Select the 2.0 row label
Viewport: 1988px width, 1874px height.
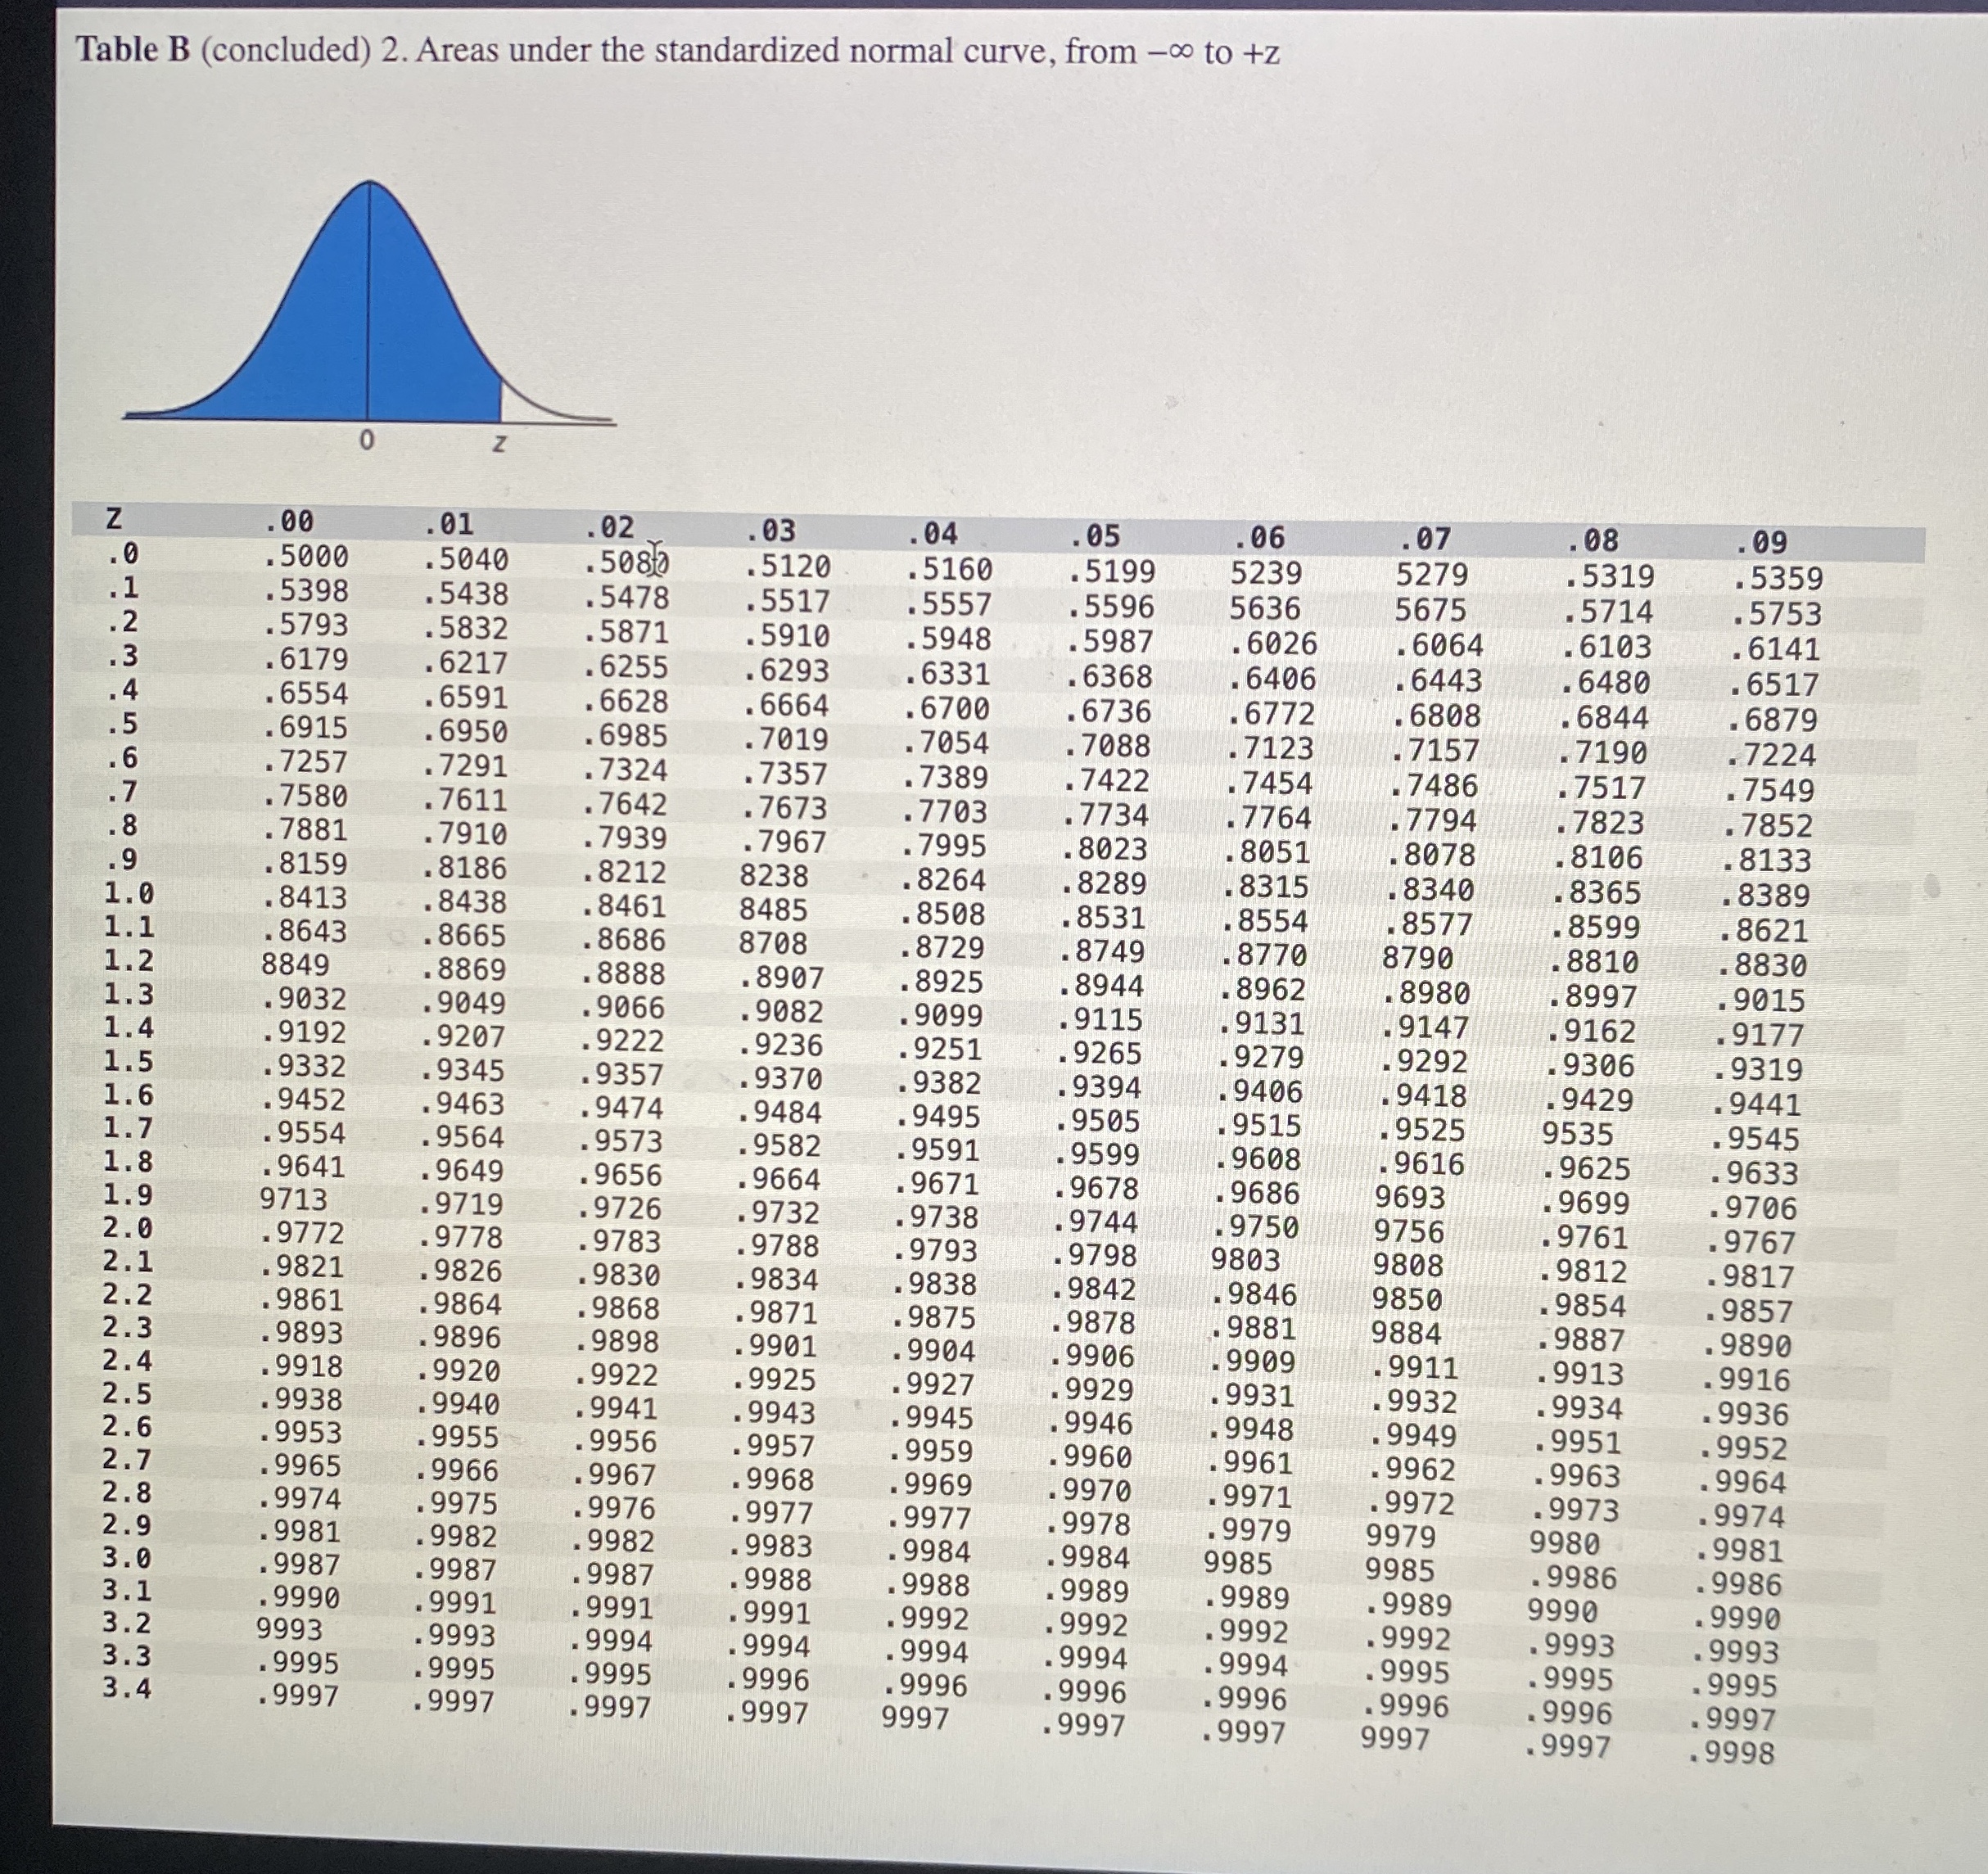point(128,1227)
